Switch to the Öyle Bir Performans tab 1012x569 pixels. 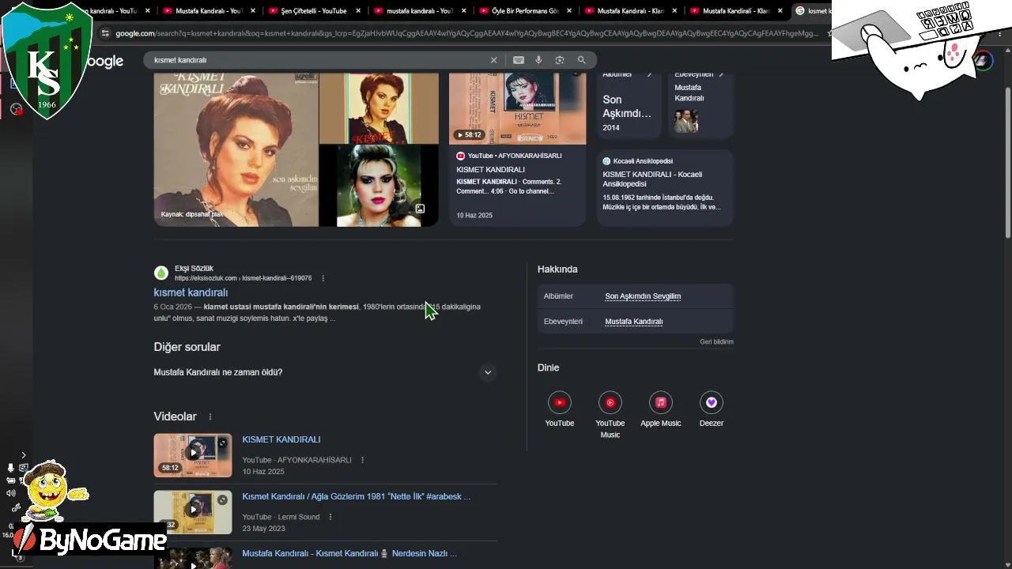(526, 11)
